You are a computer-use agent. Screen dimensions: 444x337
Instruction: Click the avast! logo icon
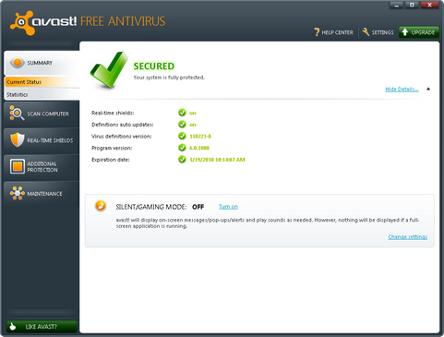click(x=22, y=23)
